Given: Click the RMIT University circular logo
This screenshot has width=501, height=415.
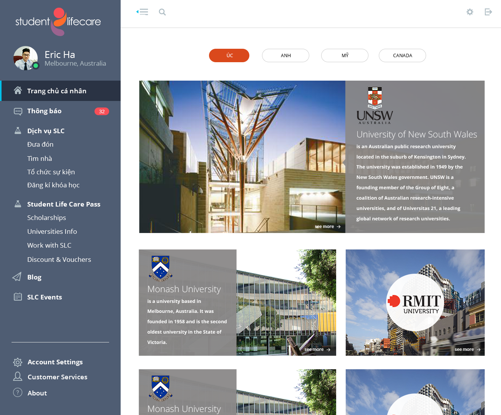Looking at the screenshot, I should click(415, 303).
